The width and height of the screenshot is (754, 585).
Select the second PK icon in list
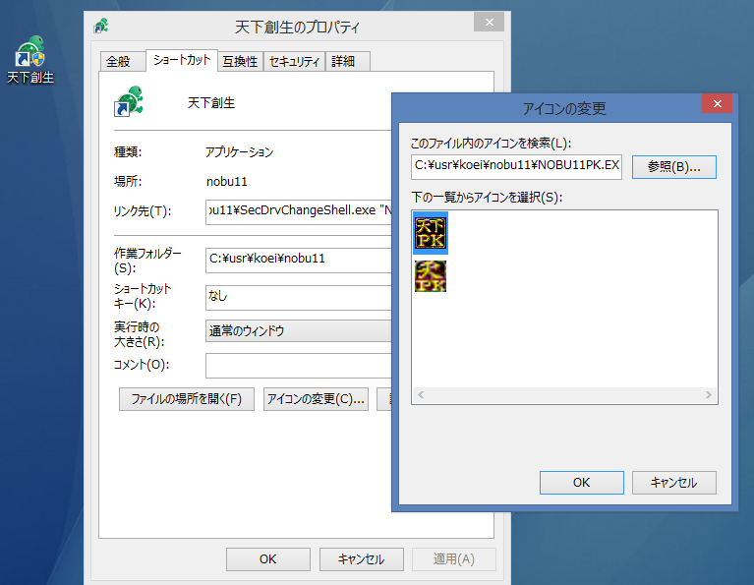[x=431, y=276]
